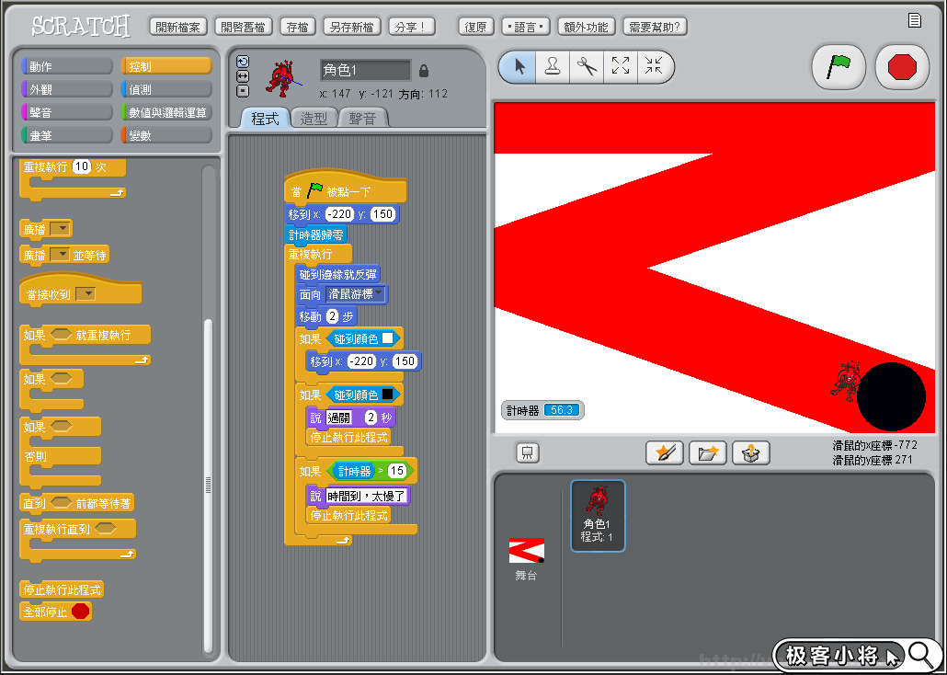
Task: Set rotation style to left-right flip only
Action: (243, 76)
